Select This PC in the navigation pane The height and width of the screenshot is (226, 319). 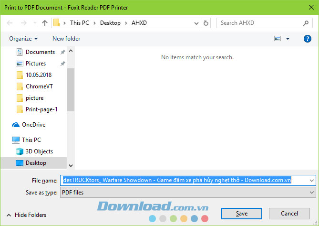[x=31, y=140]
